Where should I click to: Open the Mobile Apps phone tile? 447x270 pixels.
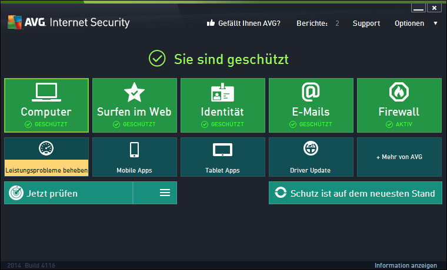(135, 157)
